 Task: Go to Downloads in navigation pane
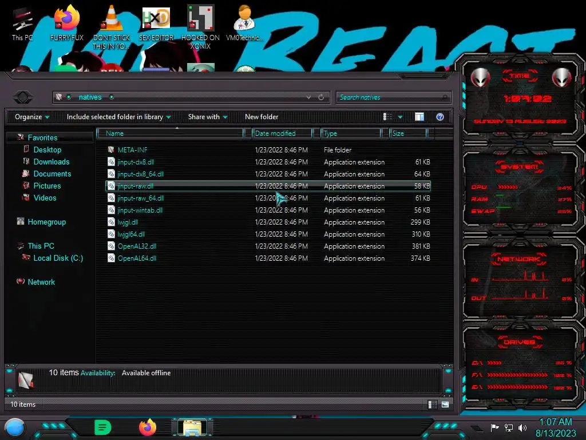coord(52,162)
